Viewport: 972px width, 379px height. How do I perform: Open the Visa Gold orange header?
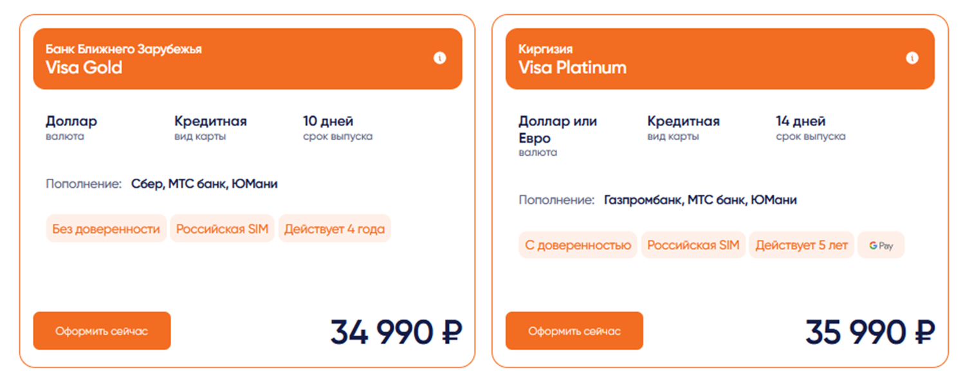[248, 59]
